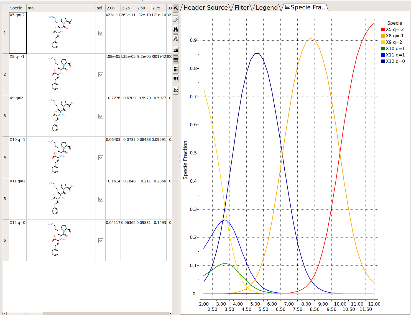This screenshot has width=411, height=315.
Task: Select the row list view icon
Action: (x=176, y=60)
